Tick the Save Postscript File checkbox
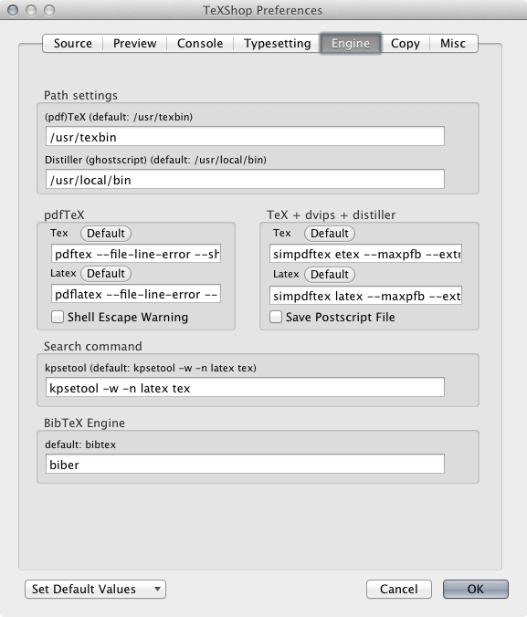 click(276, 317)
